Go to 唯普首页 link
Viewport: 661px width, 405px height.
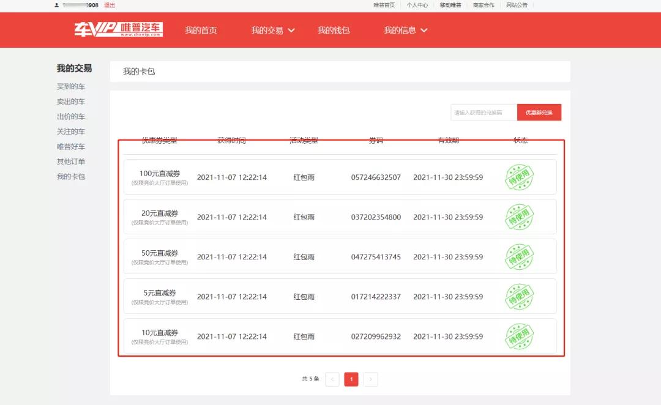384,5
